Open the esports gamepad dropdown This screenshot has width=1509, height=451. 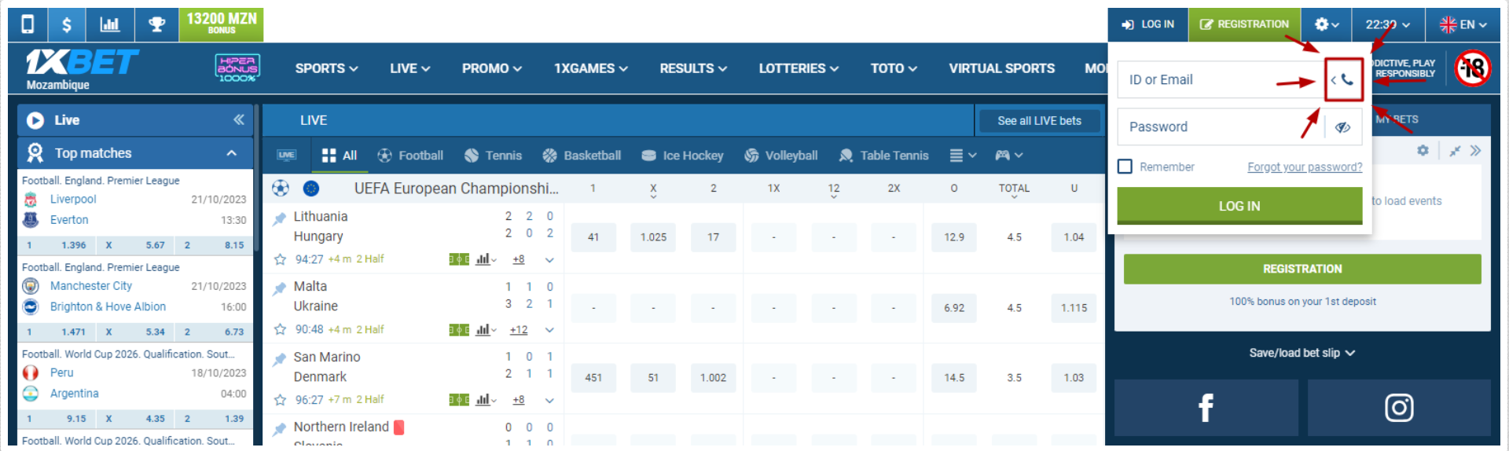click(1009, 156)
